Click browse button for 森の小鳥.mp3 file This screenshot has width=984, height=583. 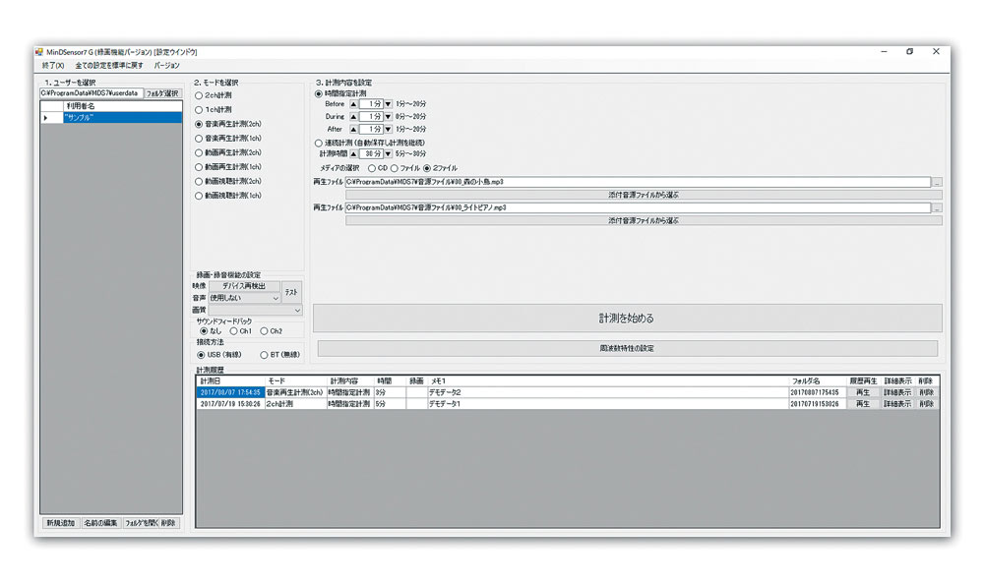click(x=937, y=183)
